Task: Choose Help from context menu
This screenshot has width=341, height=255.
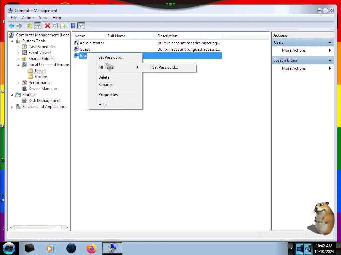Action: coord(115,105)
